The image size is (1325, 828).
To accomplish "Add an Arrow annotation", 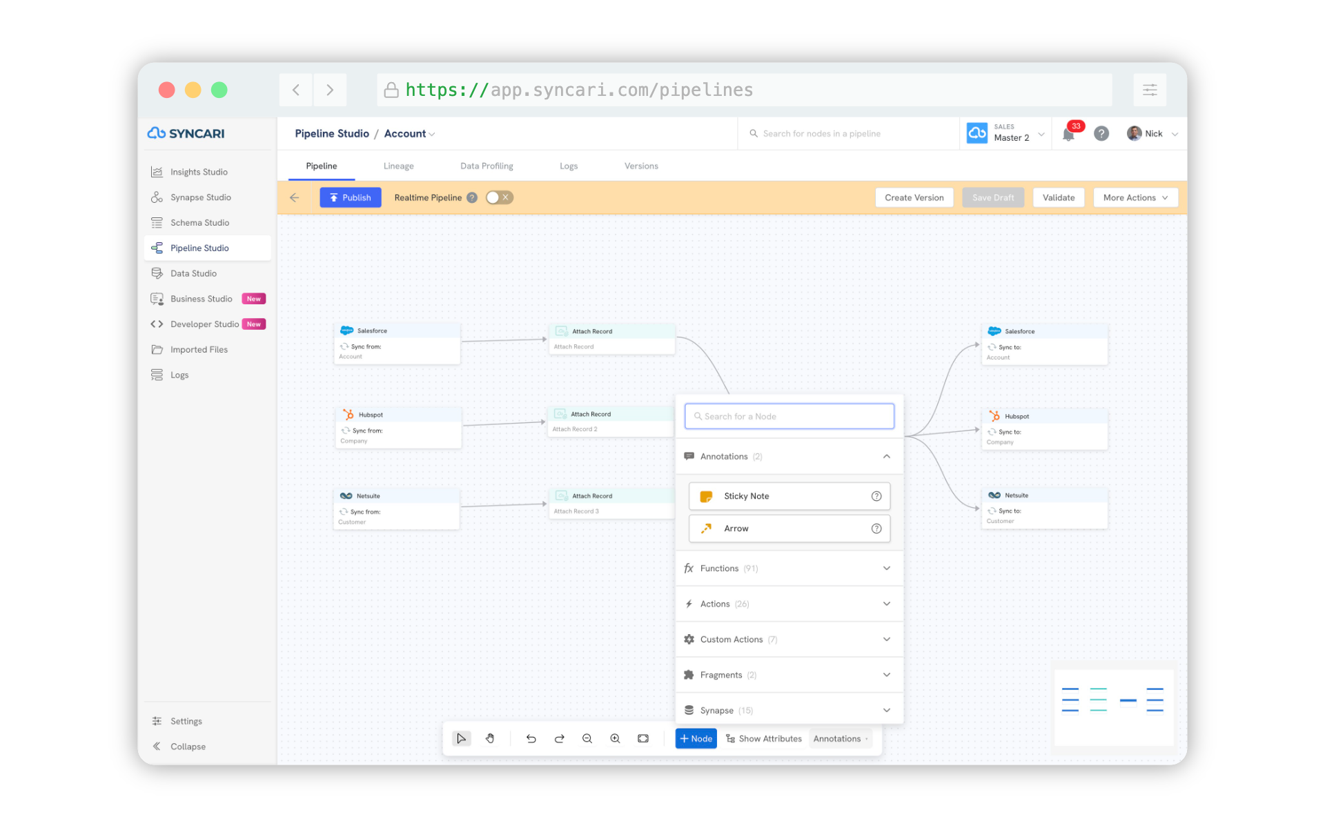I will [789, 529].
